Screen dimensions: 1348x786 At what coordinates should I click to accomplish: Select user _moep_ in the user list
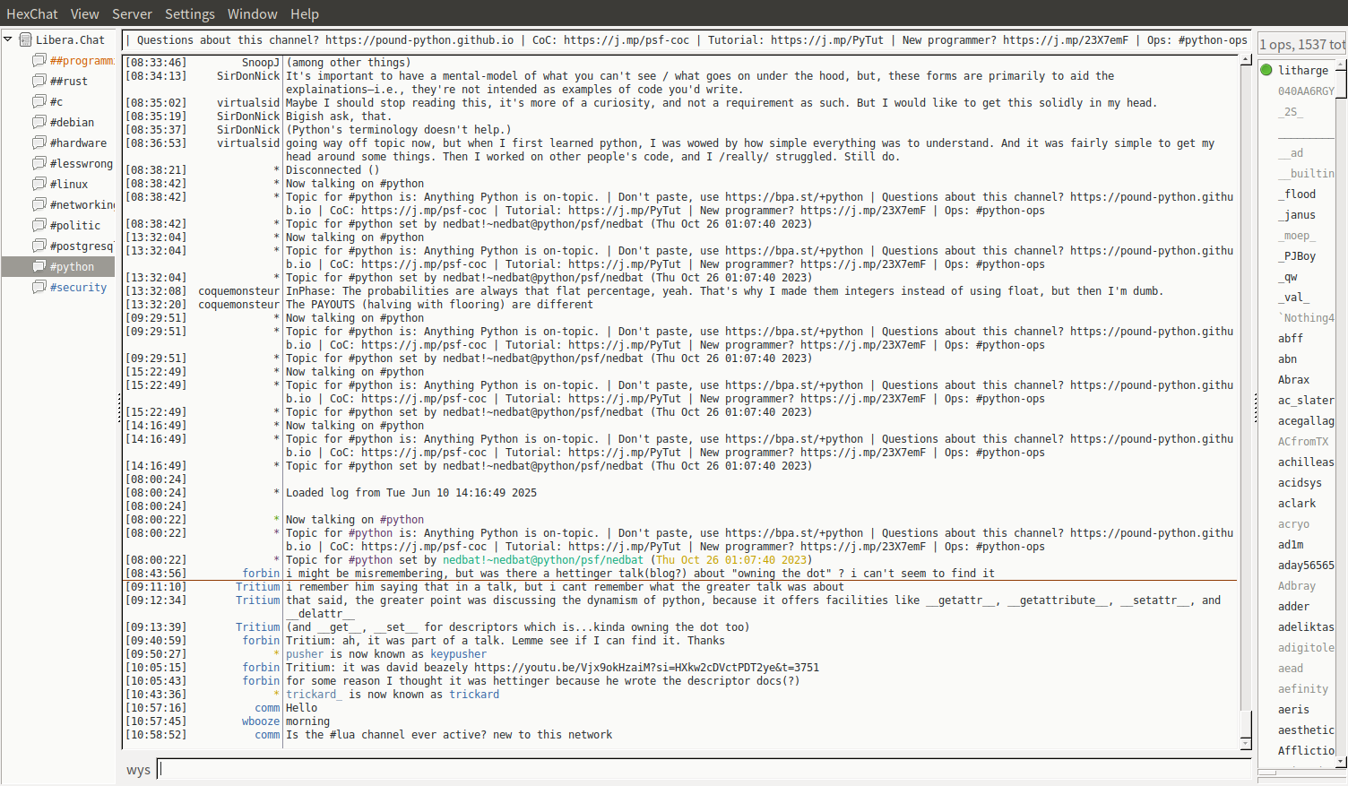[1297, 235]
